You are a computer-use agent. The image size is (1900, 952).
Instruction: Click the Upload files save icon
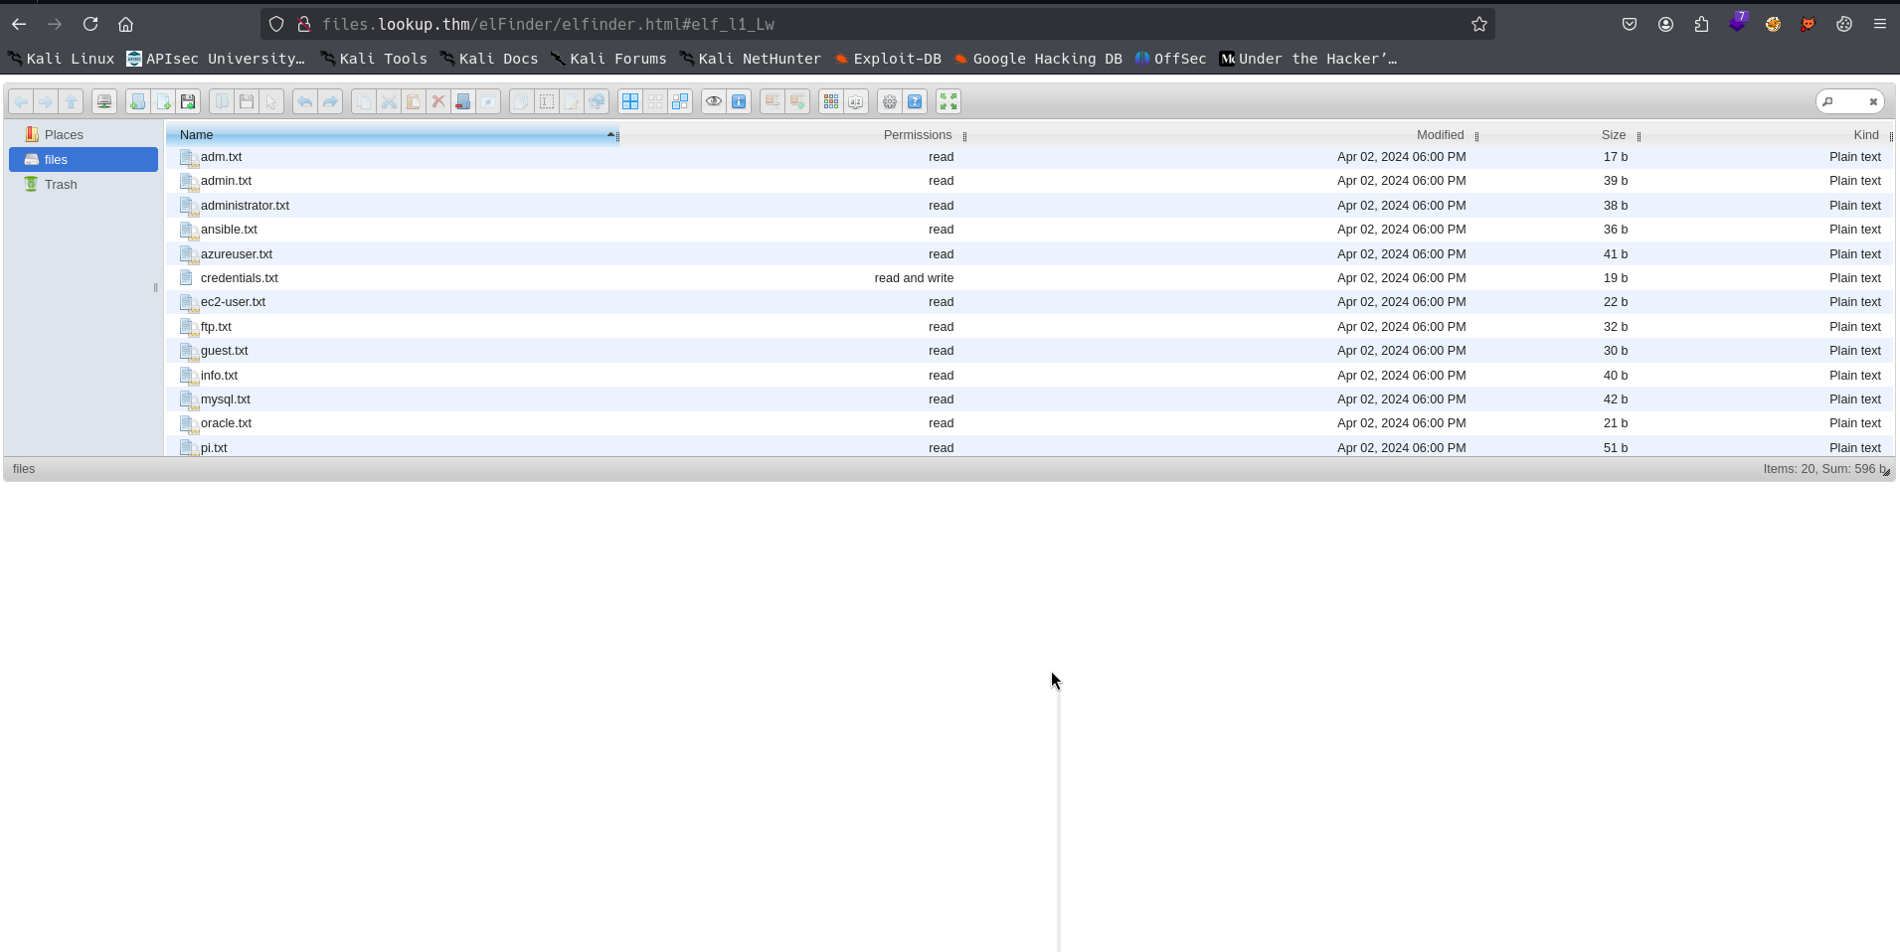(x=188, y=101)
